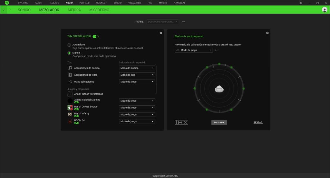The image size is (330, 178).
Task: Switch to the SONIDO tab
Action: coord(24,10)
